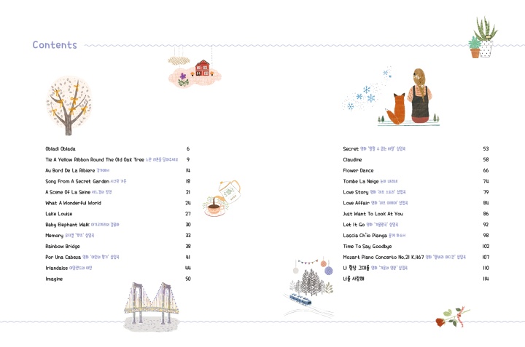
Task: Click the suspension bridge illustration
Action: pos(152,306)
